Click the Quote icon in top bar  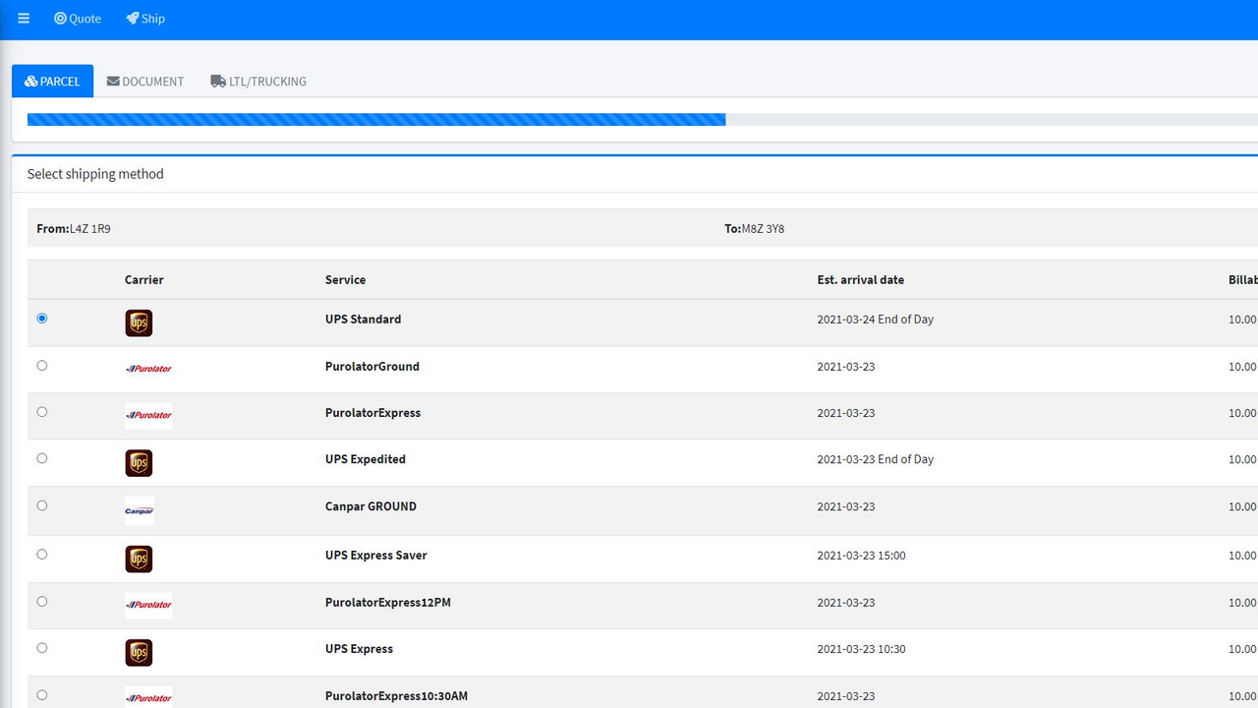point(61,18)
